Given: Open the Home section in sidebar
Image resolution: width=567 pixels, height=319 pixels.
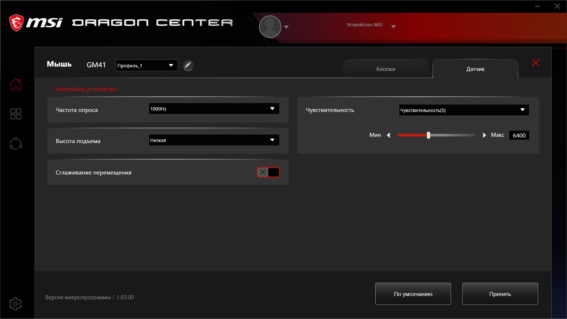Looking at the screenshot, I should pyautogui.click(x=16, y=84).
